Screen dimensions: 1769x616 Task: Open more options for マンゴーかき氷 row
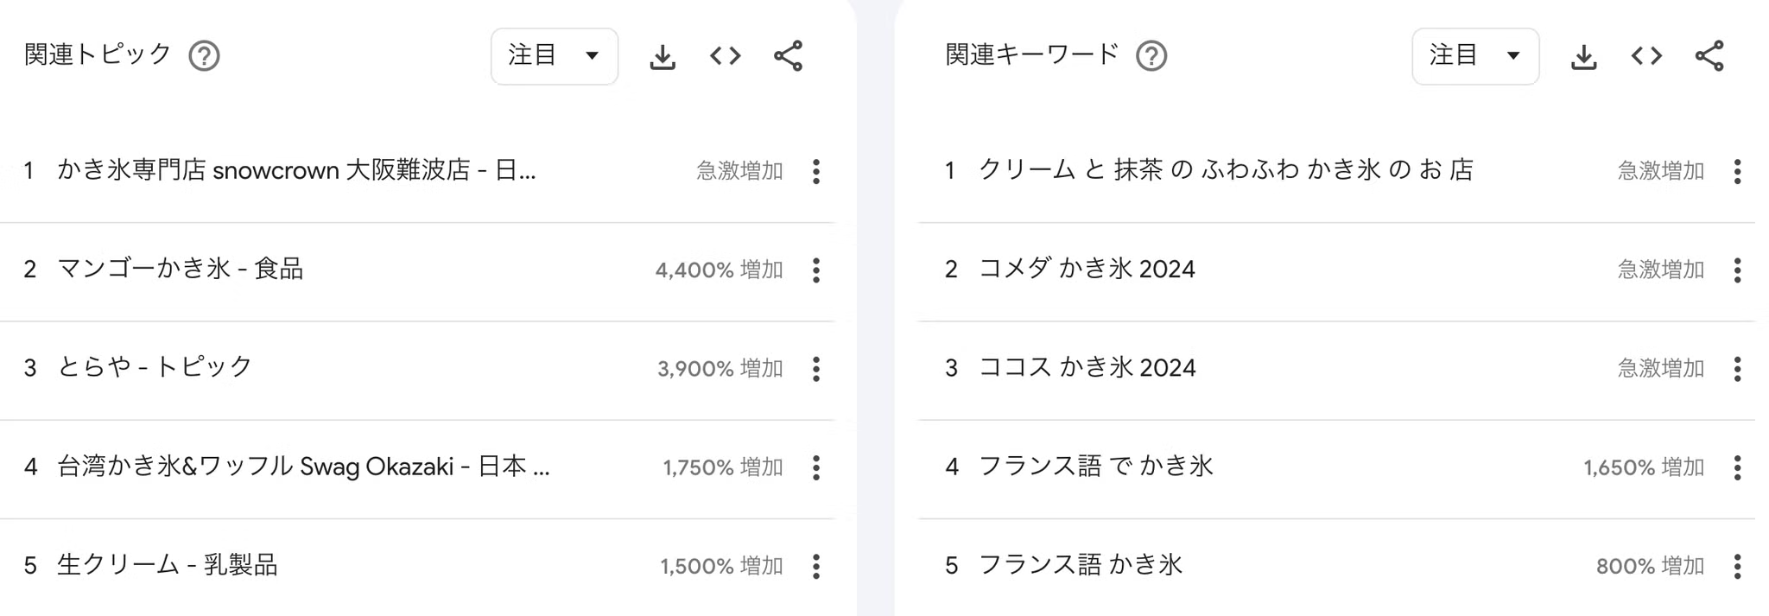pos(816,270)
